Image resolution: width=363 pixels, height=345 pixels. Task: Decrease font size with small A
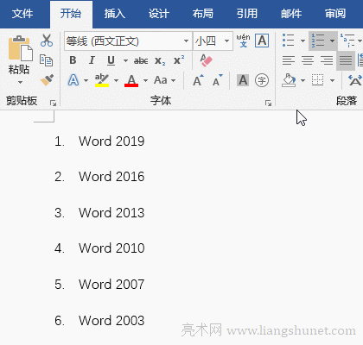(x=218, y=80)
